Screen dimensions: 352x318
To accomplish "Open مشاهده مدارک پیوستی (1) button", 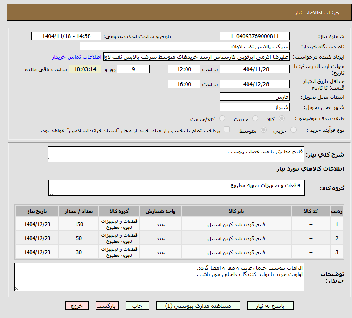I will coord(198,306).
